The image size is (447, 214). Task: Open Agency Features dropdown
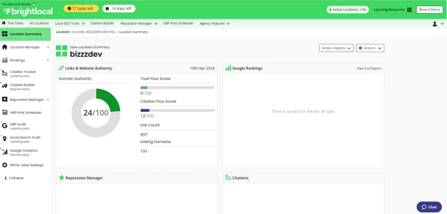[215, 24]
